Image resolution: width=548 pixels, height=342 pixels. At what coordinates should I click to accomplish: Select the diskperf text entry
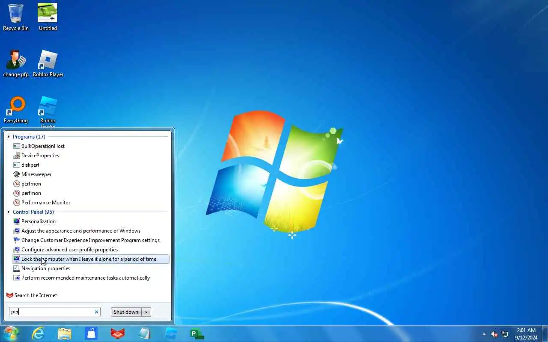click(x=30, y=165)
